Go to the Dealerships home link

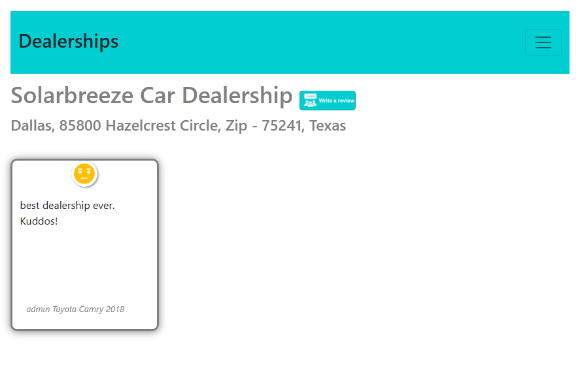(x=69, y=41)
